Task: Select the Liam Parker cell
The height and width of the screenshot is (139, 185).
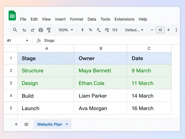Action: [x=101, y=96]
